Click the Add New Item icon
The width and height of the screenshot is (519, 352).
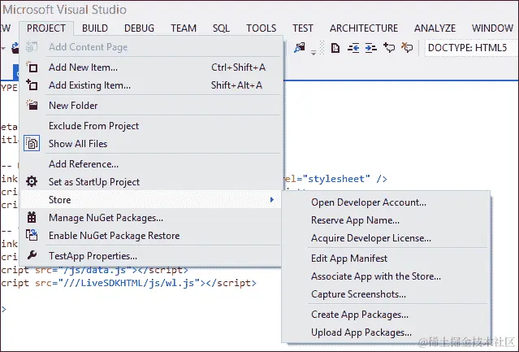coord(32,67)
